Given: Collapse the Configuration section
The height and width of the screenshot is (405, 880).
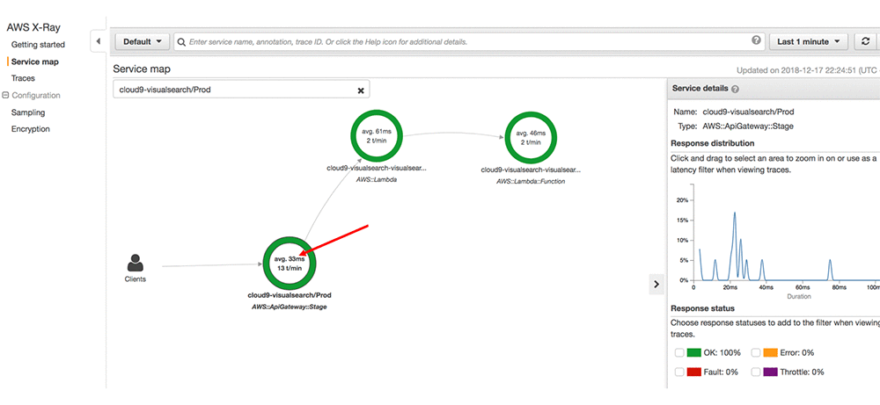Looking at the screenshot, I should [5, 95].
